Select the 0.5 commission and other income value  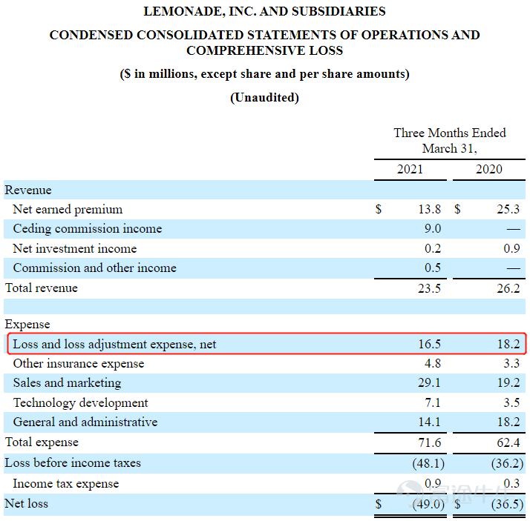pos(433,268)
